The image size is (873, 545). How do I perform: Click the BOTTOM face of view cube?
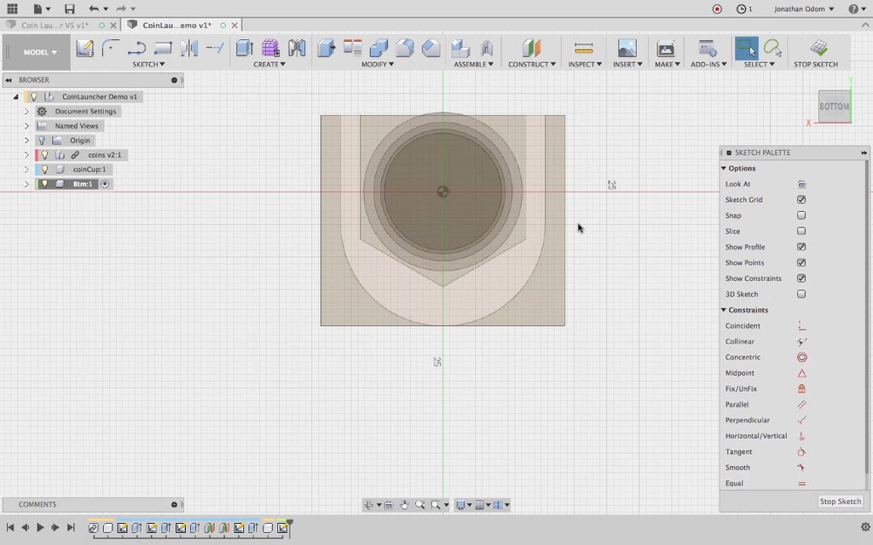(834, 106)
